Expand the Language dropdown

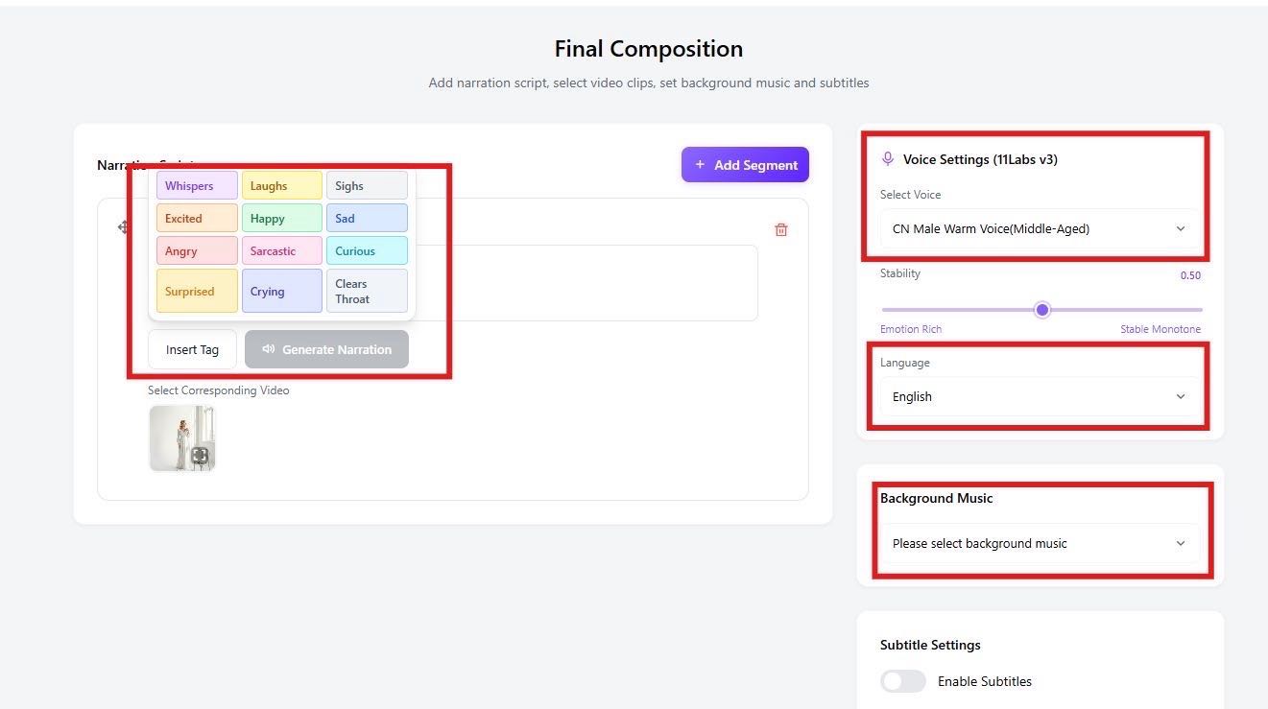[x=1039, y=397]
